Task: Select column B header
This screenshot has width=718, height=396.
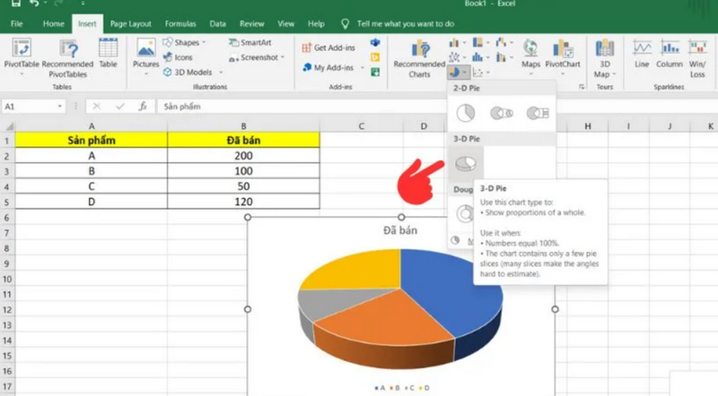Action: point(243,126)
